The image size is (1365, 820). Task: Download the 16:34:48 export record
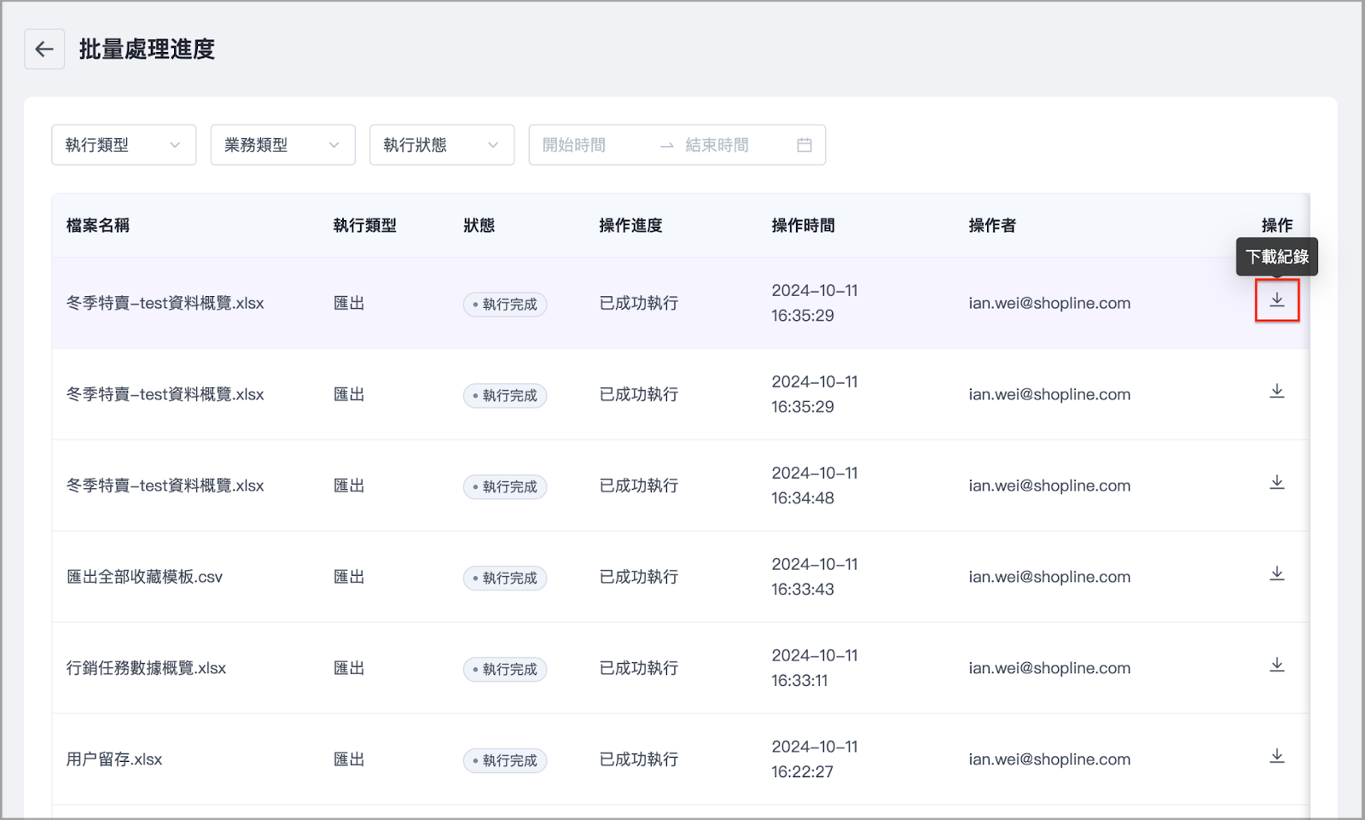tap(1276, 483)
